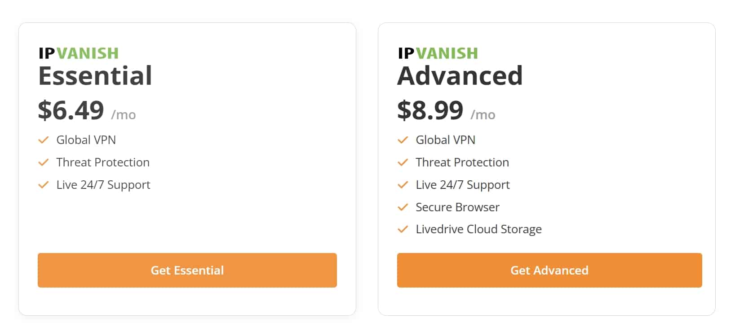Screen dimensions: 735x336
Task: Click Livedrive Cloud Storage feature text
Action: tap(478, 229)
